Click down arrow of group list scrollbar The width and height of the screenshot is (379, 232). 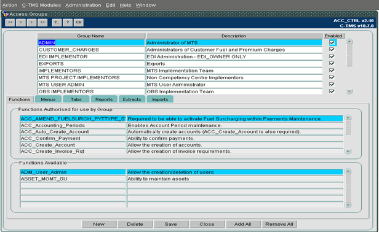coord(349,91)
